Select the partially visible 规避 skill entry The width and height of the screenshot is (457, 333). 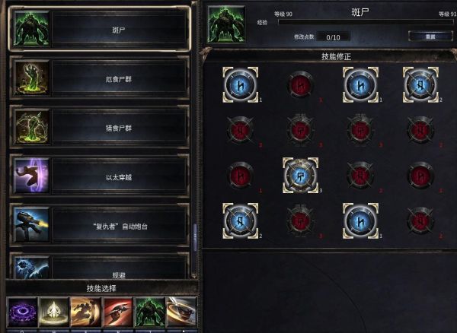click(100, 266)
